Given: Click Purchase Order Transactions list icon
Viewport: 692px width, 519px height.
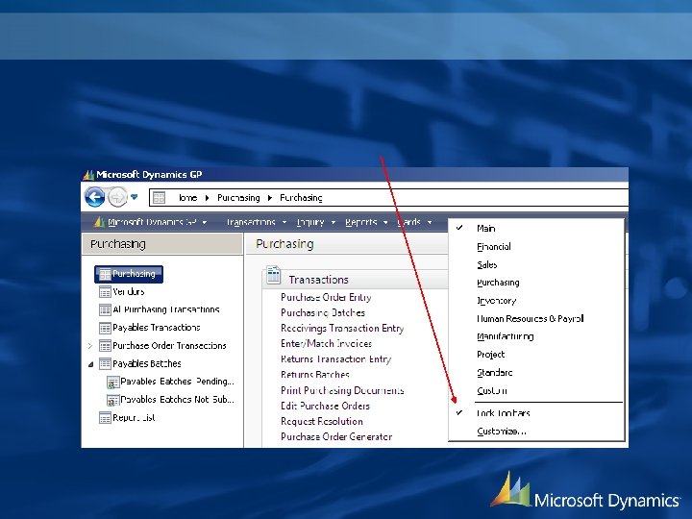Looking at the screenshot, I should point(105,346).
